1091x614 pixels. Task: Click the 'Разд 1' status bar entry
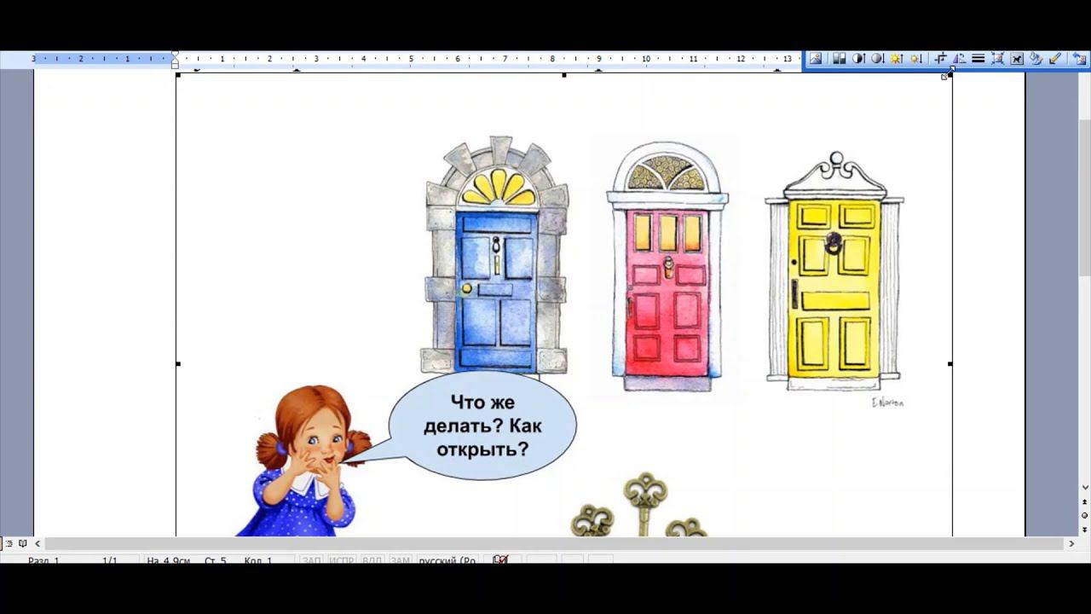pyautogui.click(x=43, y=560)
